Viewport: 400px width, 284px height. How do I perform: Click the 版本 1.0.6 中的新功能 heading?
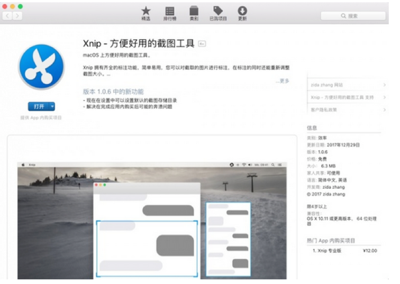pyautogui.click(x=113, y=91)
